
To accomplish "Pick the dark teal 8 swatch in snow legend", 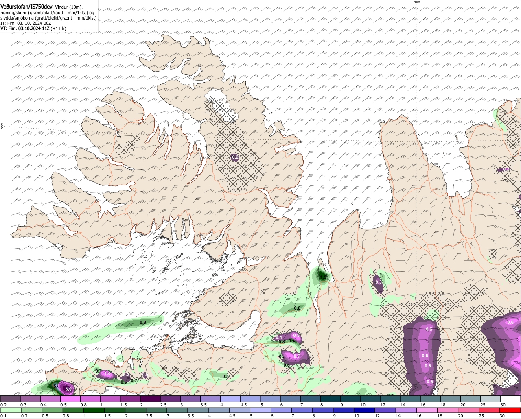I will pyautogui.click(x=331, y=399).
